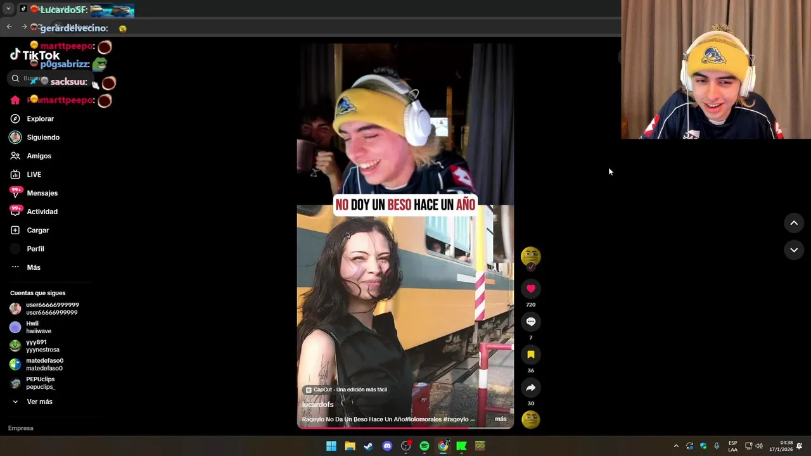Screen dimensions: 811x456
Task: Expand followed accounts with Ver más
Action: click(x=32, y=402)
